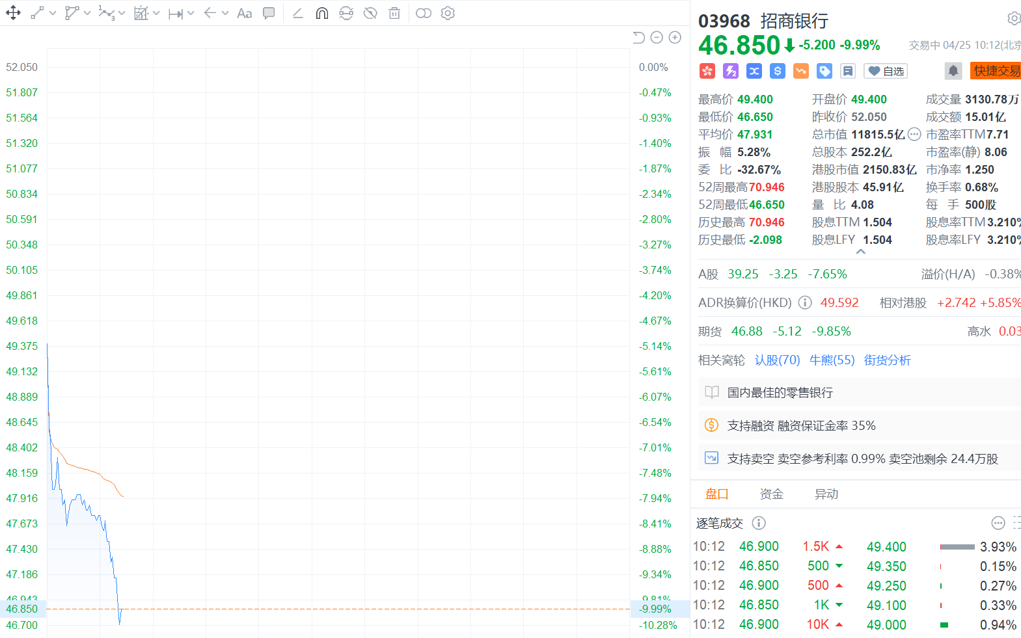Open 牛熊(55) CBBC link
This screenshot has width=1021, height=638.
coord(832,360)
